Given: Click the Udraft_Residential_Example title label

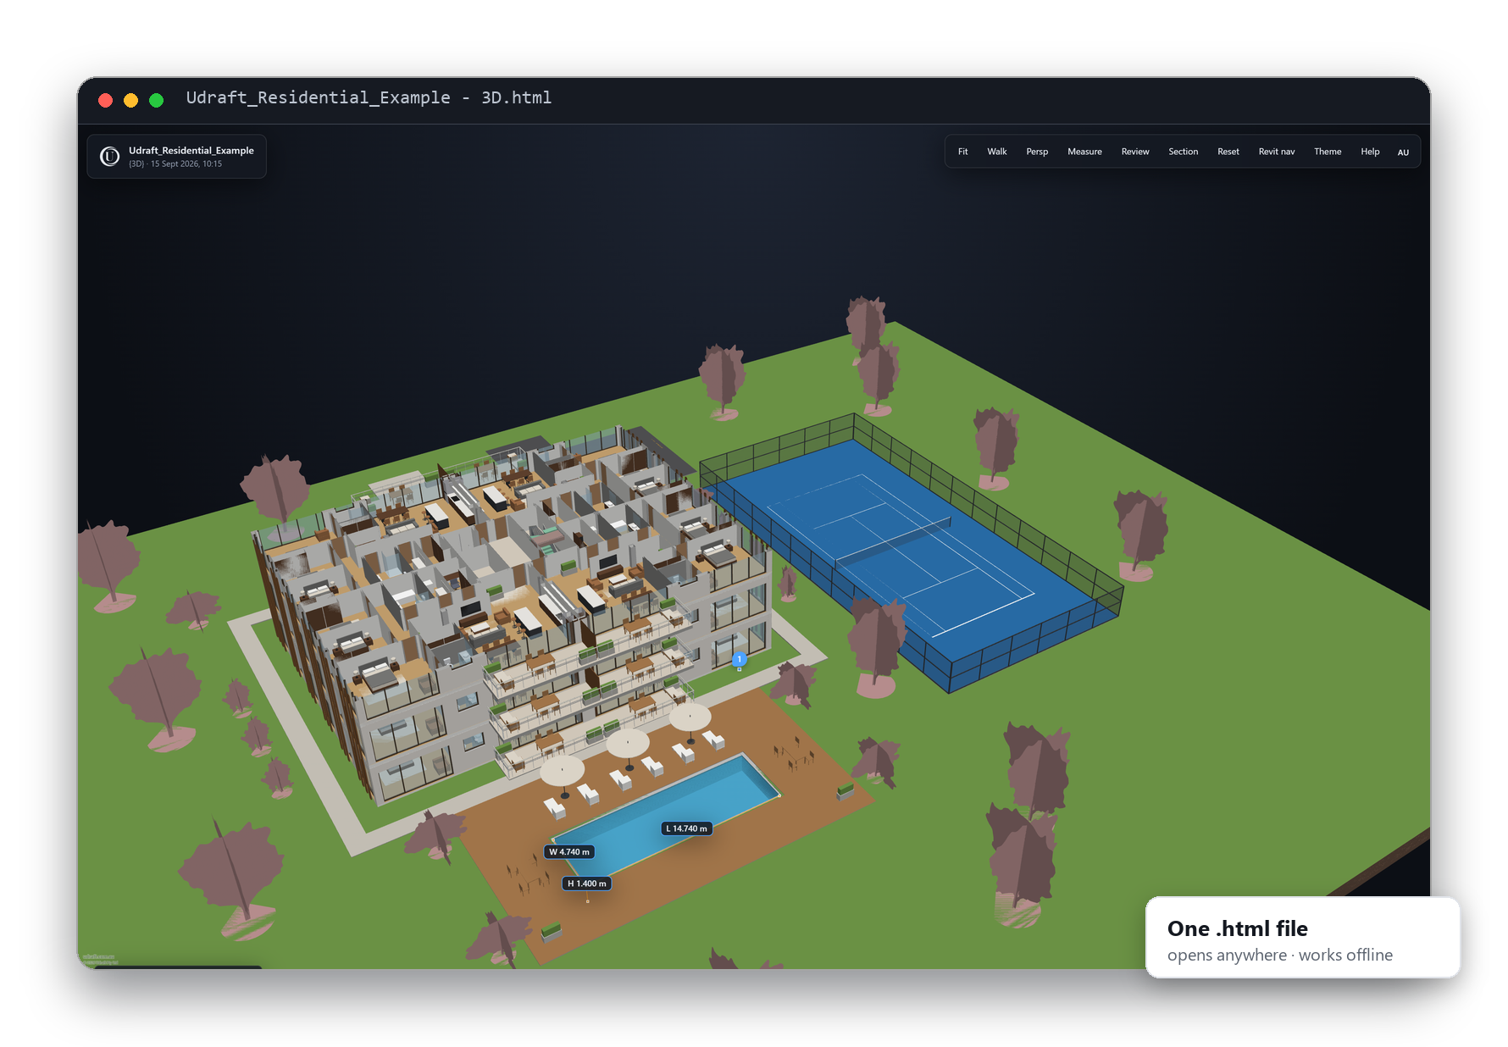Looking at the screenshot, I should [191, 151].
